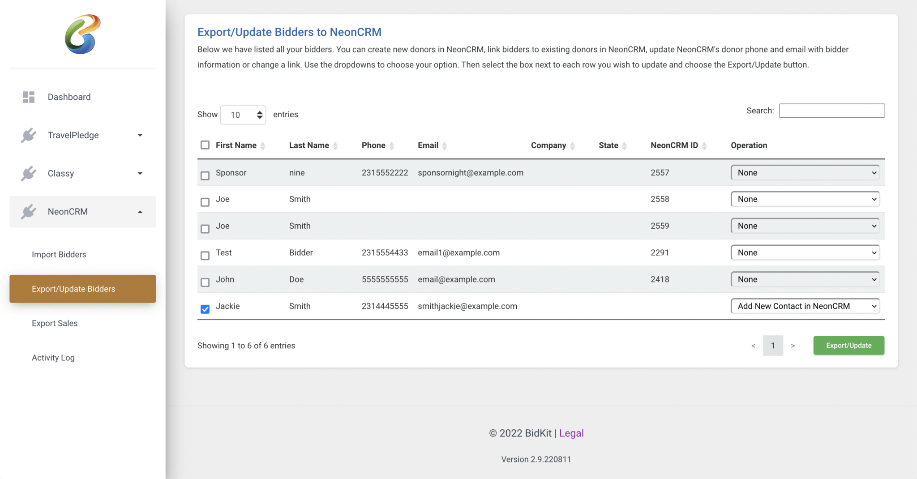Click last name Bidder cell
Image resolution: width=917 pixels, height=479 pixels.
tap(301, 252)
